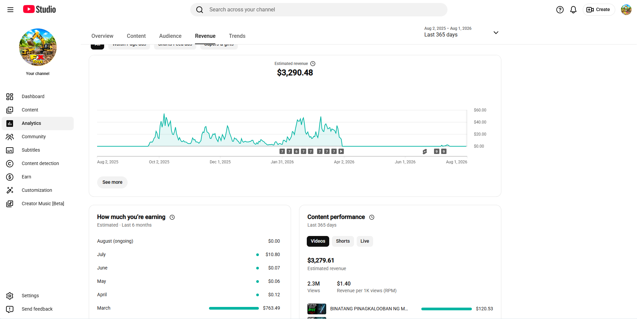The width and height of the screenshot is (637, 319).
Task: Click the Content detection copyright icon
Action: (10, 164)
